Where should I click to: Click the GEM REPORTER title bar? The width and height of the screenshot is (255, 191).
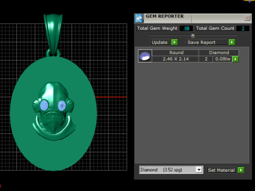pos(193,18)
